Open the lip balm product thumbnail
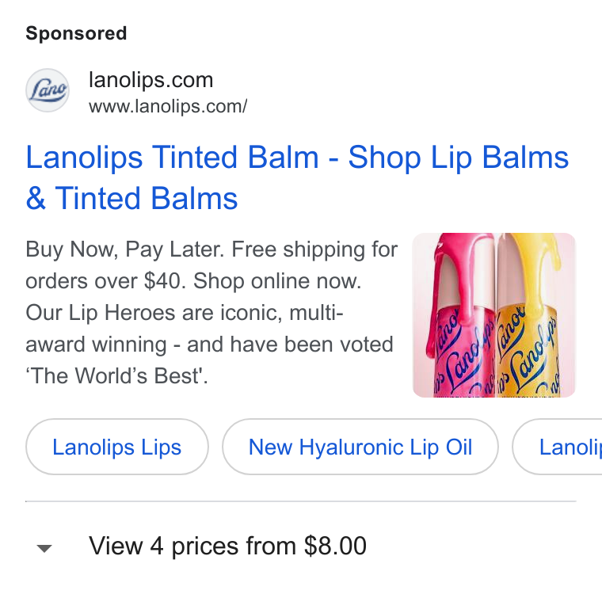The width and height of the screenshot is (602, 594). 494,315
